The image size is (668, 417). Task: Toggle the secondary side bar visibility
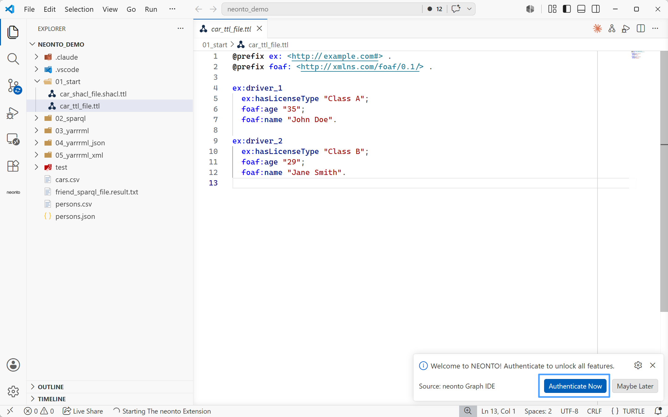(596, 9)
